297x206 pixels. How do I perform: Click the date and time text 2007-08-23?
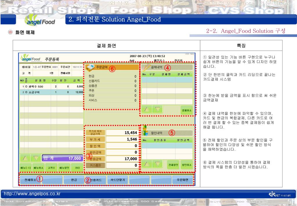click(x=147, y=56)
